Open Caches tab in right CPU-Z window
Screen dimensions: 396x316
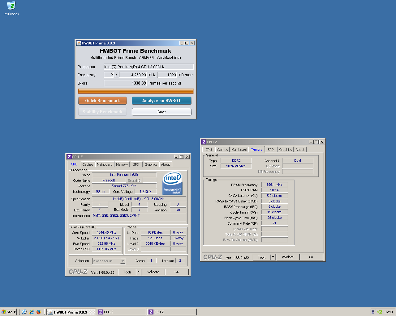222,150
